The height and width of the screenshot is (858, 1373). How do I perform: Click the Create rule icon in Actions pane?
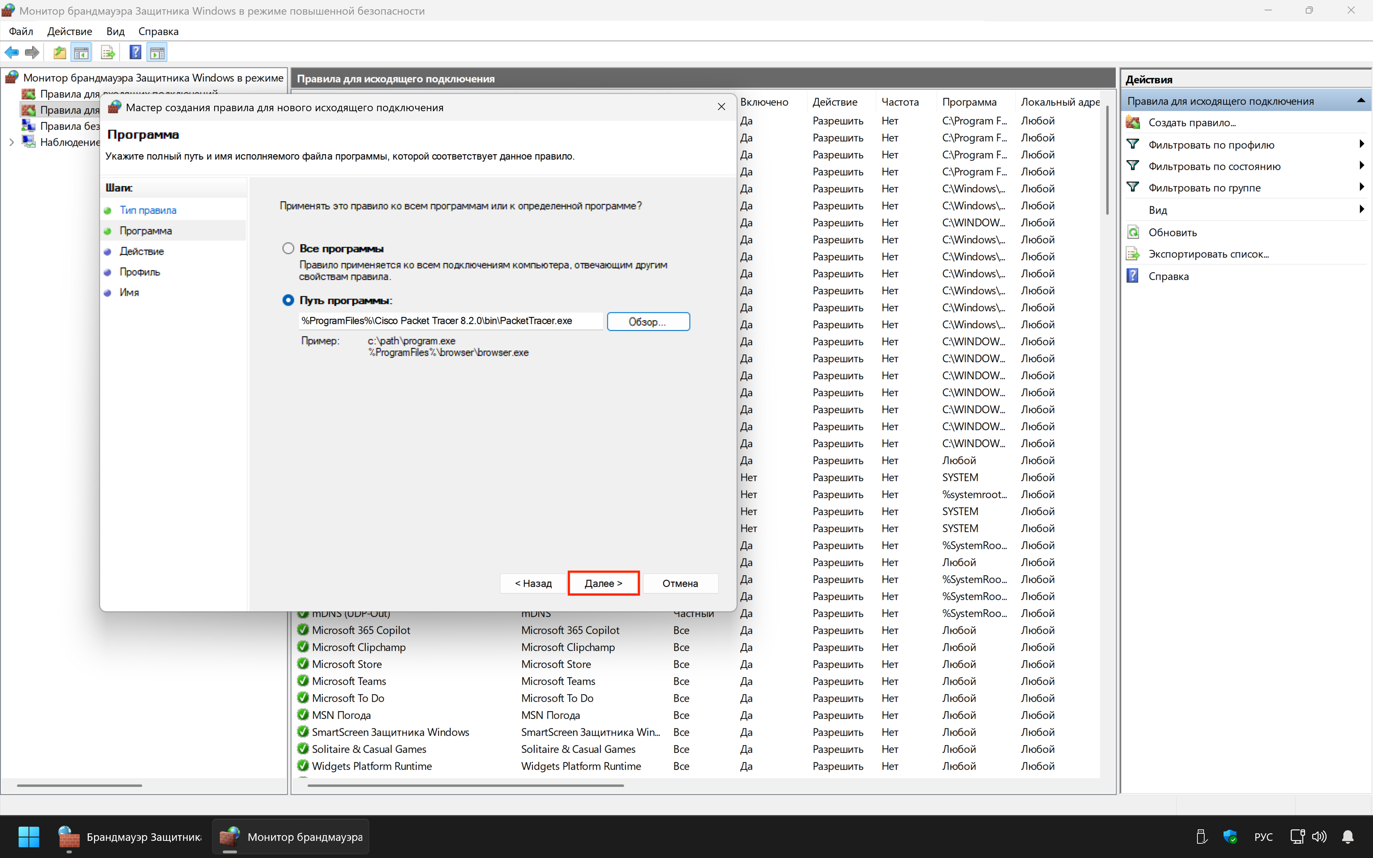coord(1133,123)
